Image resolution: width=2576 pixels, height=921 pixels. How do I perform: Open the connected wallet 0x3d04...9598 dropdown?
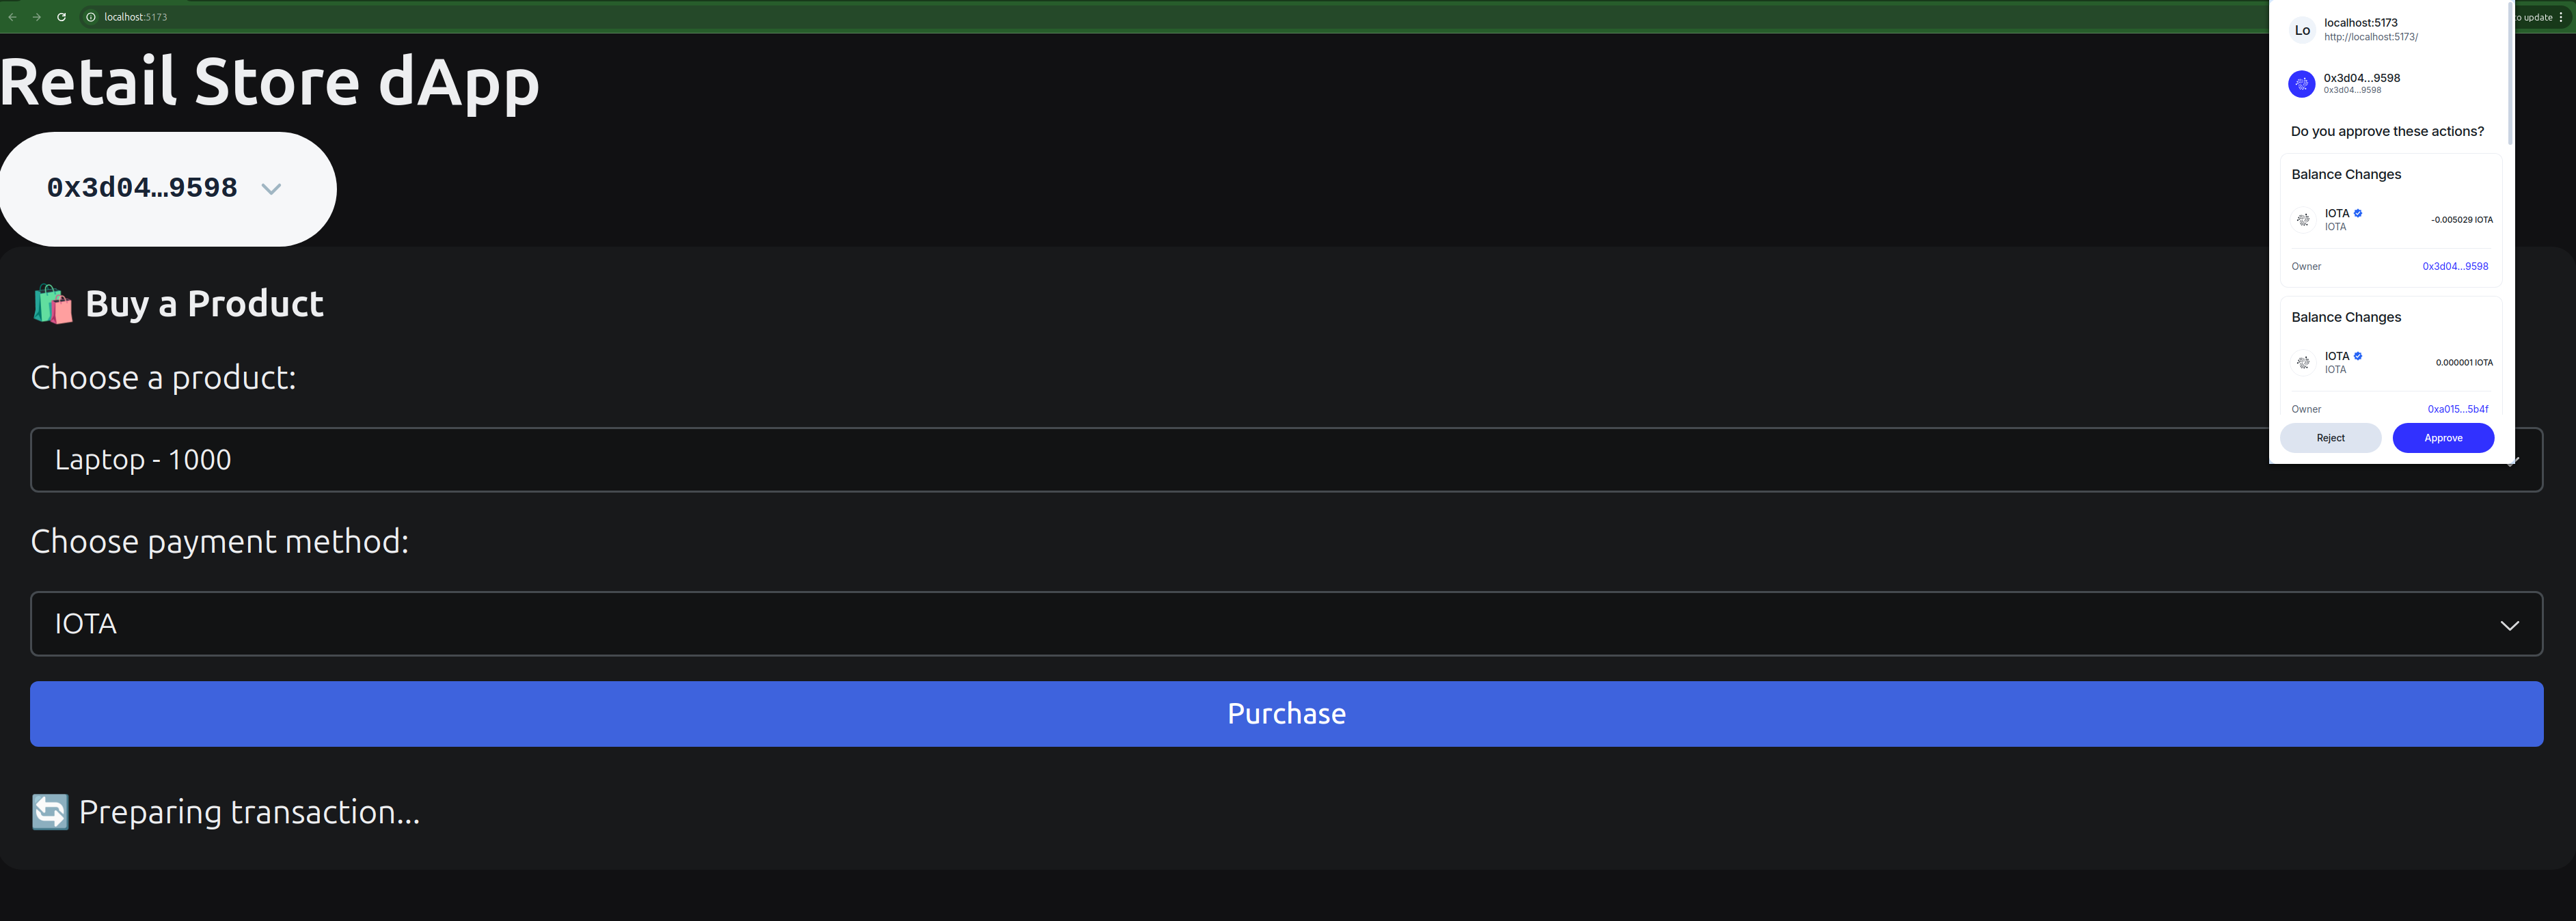point(167,188)
